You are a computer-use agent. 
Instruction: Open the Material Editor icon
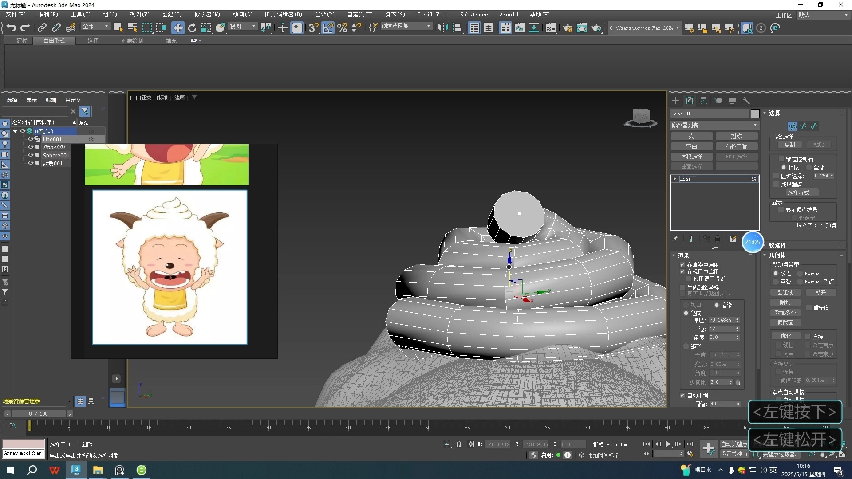551,28
